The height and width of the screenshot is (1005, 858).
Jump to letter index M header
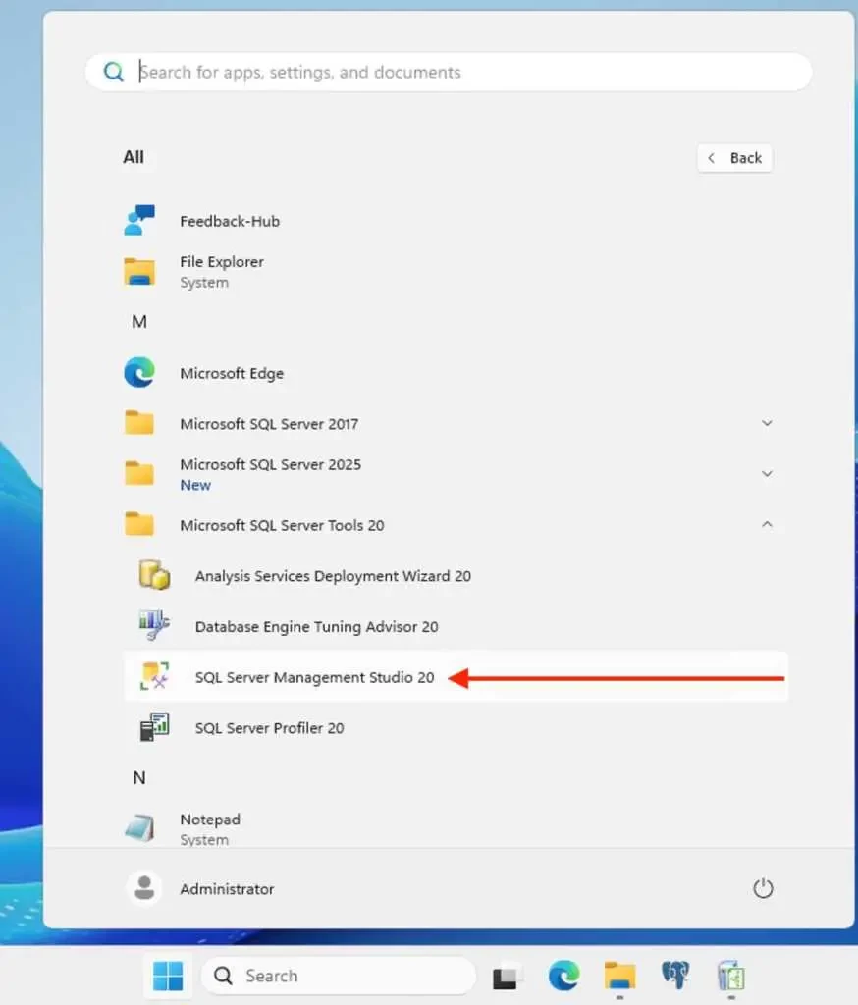tap(139, 322)
